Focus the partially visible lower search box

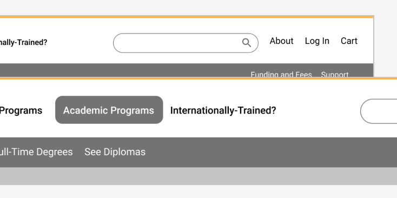(x=379, y=111)
